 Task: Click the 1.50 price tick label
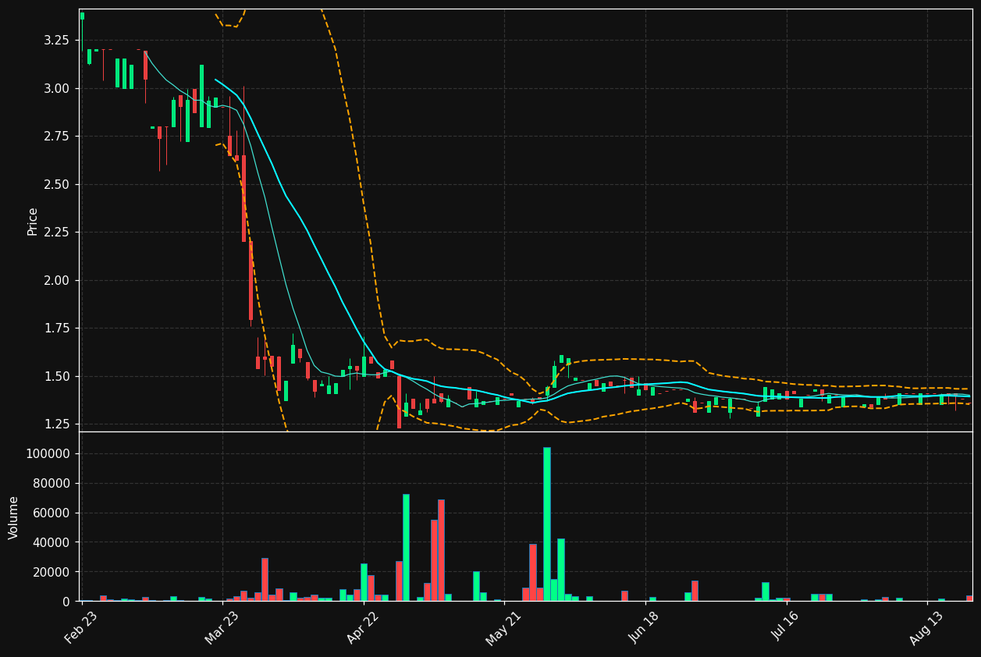pos(56,376)
